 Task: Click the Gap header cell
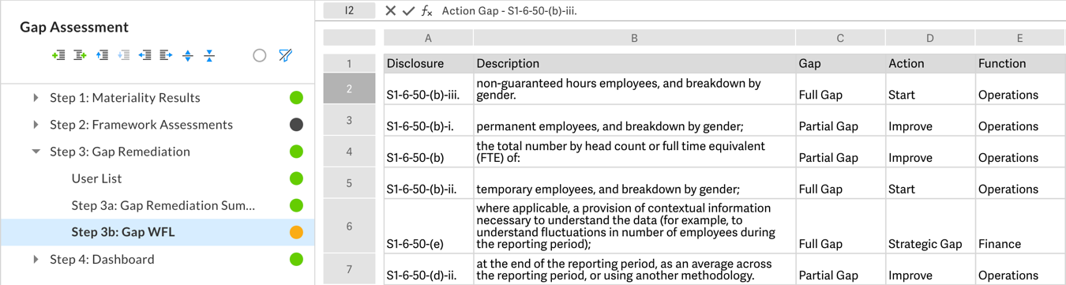pos(840,63)
